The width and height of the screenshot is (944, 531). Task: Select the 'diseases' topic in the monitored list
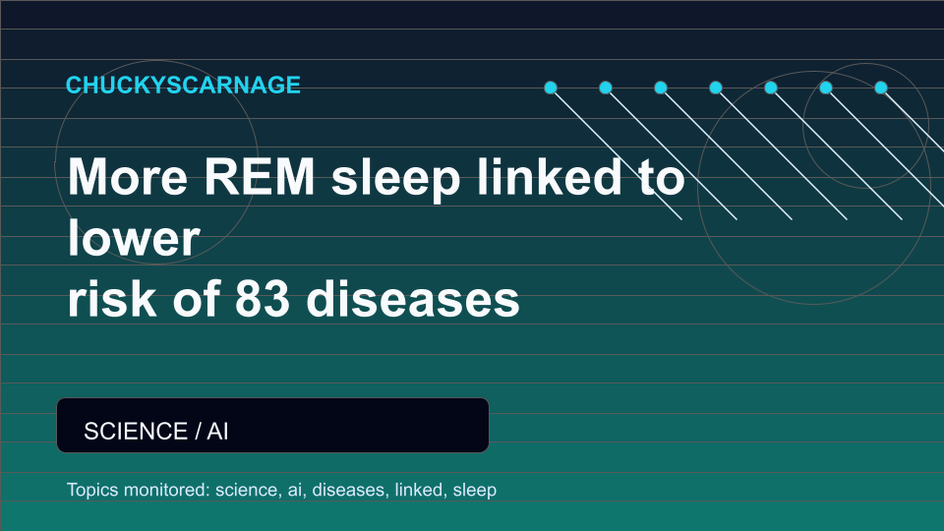pyautogui.click(x=348, y=490)
